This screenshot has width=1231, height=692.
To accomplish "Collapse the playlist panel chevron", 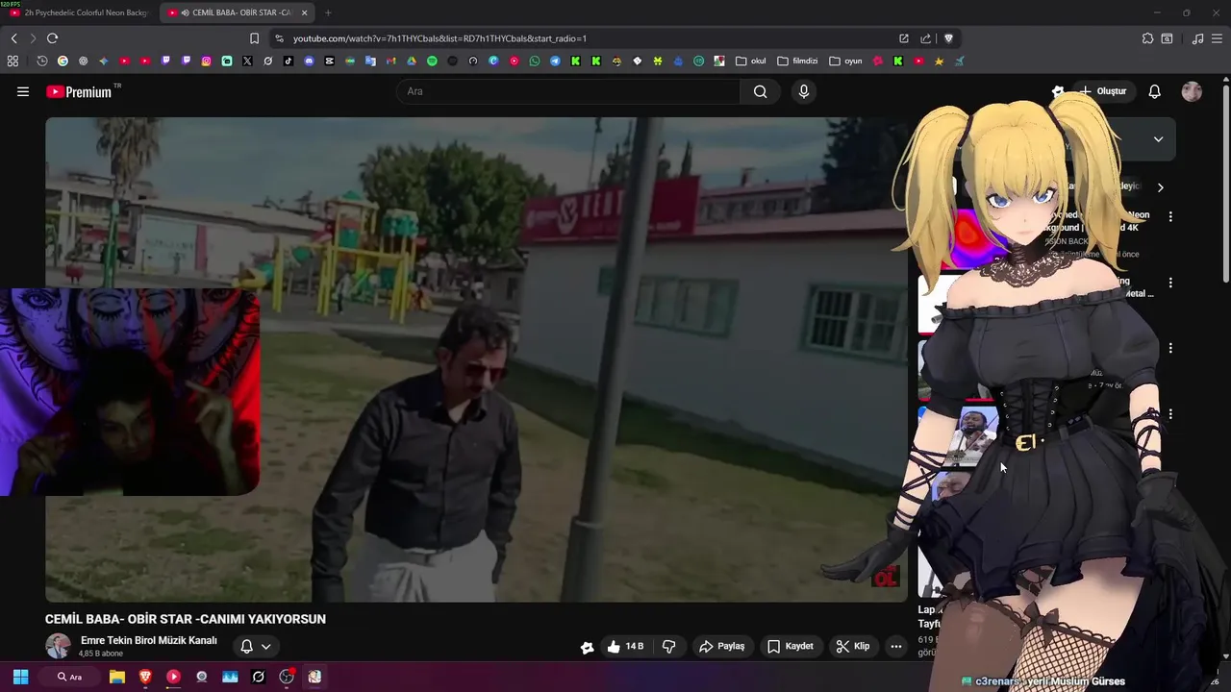I will 1158,139.
